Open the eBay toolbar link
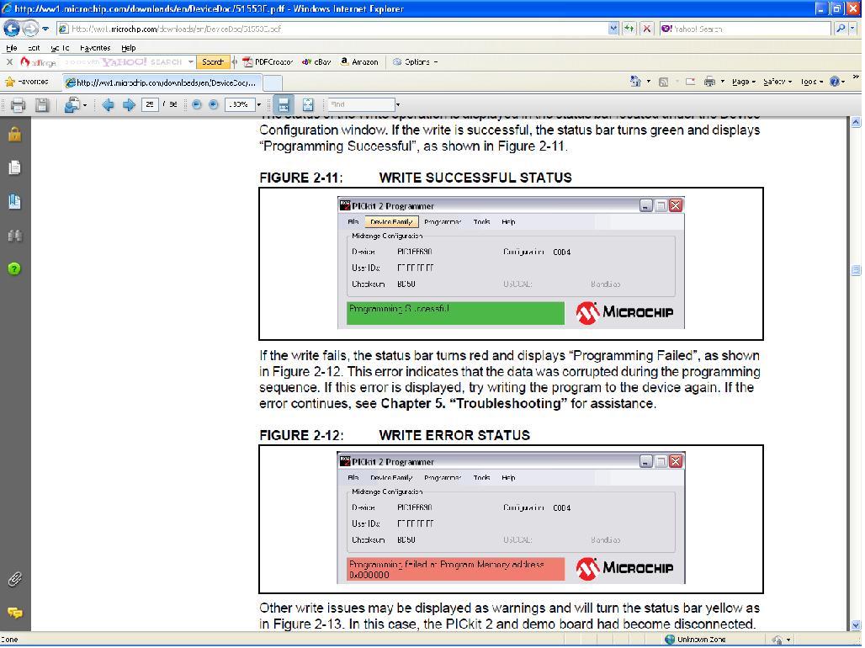The width and height of the screenshot is (865, 648). pyautogui.click(x=316, y=61)
